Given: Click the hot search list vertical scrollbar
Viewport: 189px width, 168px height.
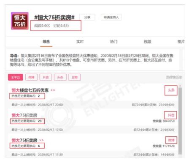Looking at the screenshot, I should 180,121.
